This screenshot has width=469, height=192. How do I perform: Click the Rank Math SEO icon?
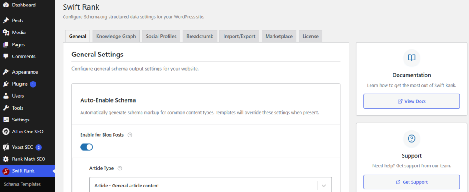pyautogui.click(x=5, y=159)
